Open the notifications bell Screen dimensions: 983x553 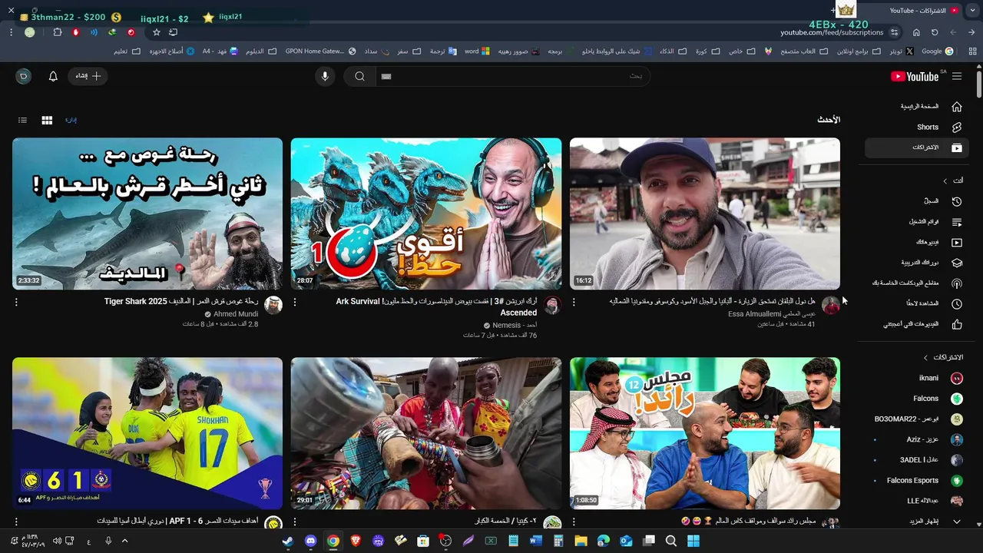coord(53,76)
